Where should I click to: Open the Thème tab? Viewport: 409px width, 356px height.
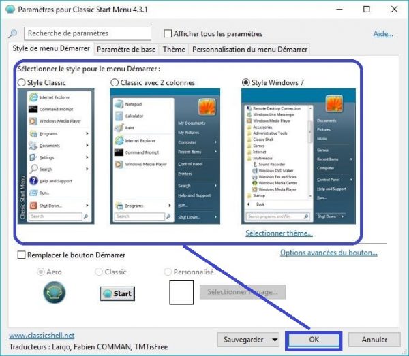tap(174, 49)
